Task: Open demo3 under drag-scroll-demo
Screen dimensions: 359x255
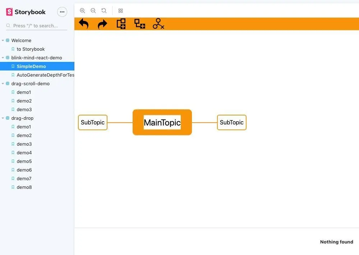Action: point(24,109)
